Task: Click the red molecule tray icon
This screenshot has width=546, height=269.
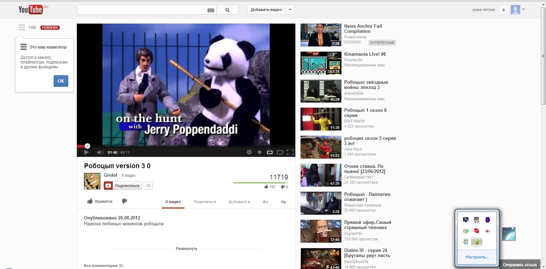Action: (x=488, y=231)
